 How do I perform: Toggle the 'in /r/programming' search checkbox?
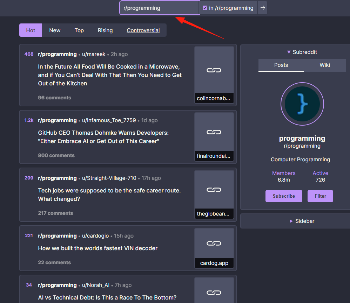pos(205,8)
